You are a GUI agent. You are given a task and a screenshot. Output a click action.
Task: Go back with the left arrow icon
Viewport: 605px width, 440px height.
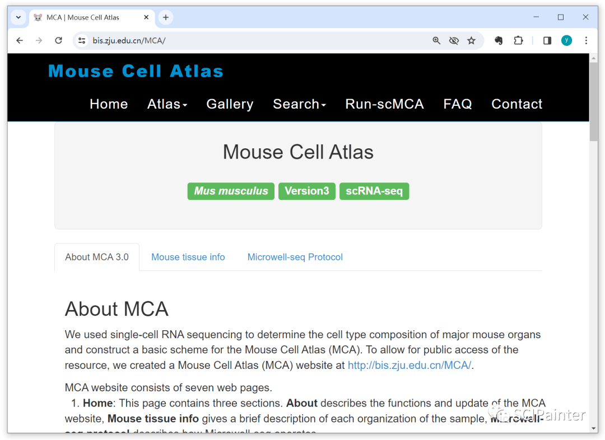20,40
